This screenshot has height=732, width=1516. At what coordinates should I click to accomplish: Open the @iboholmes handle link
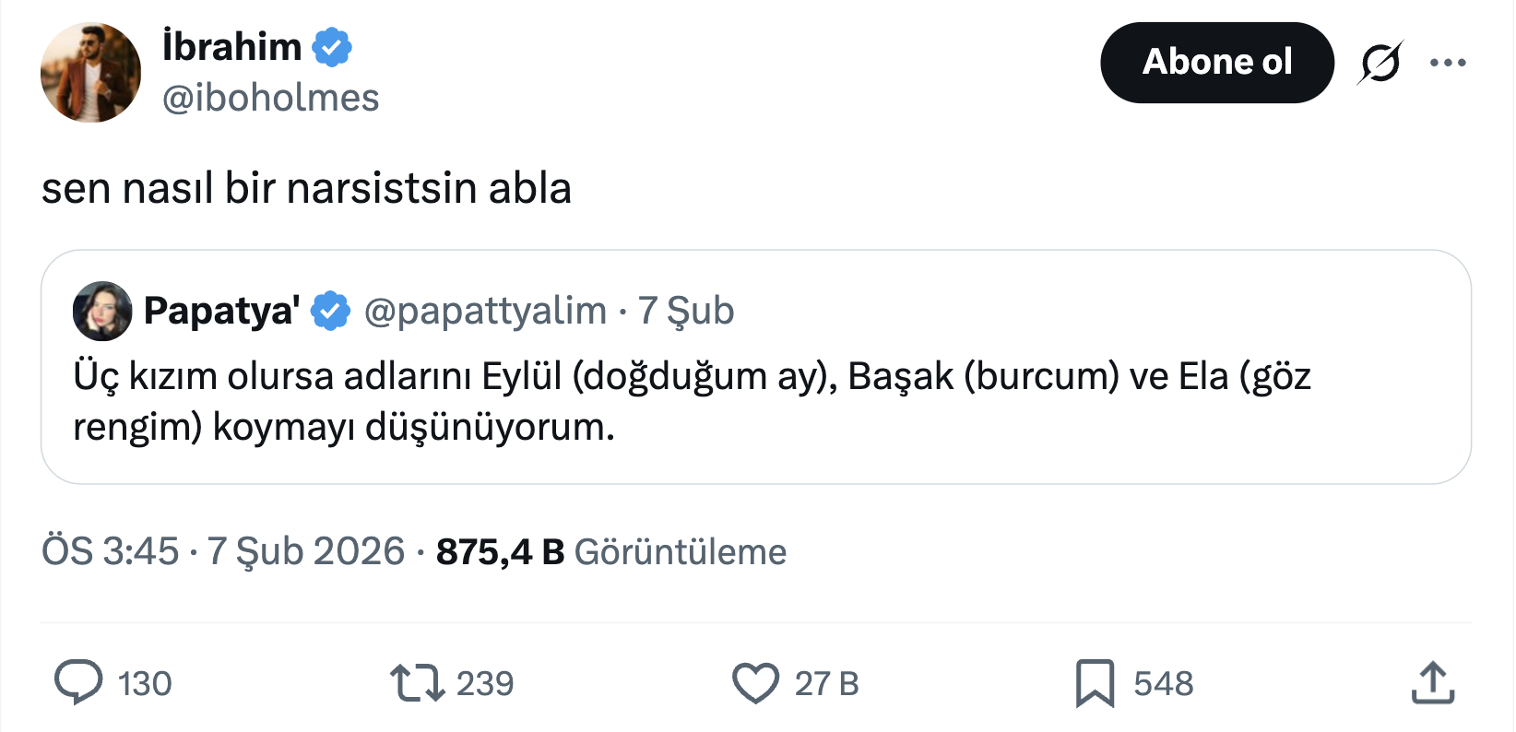[x=271, y=98]
